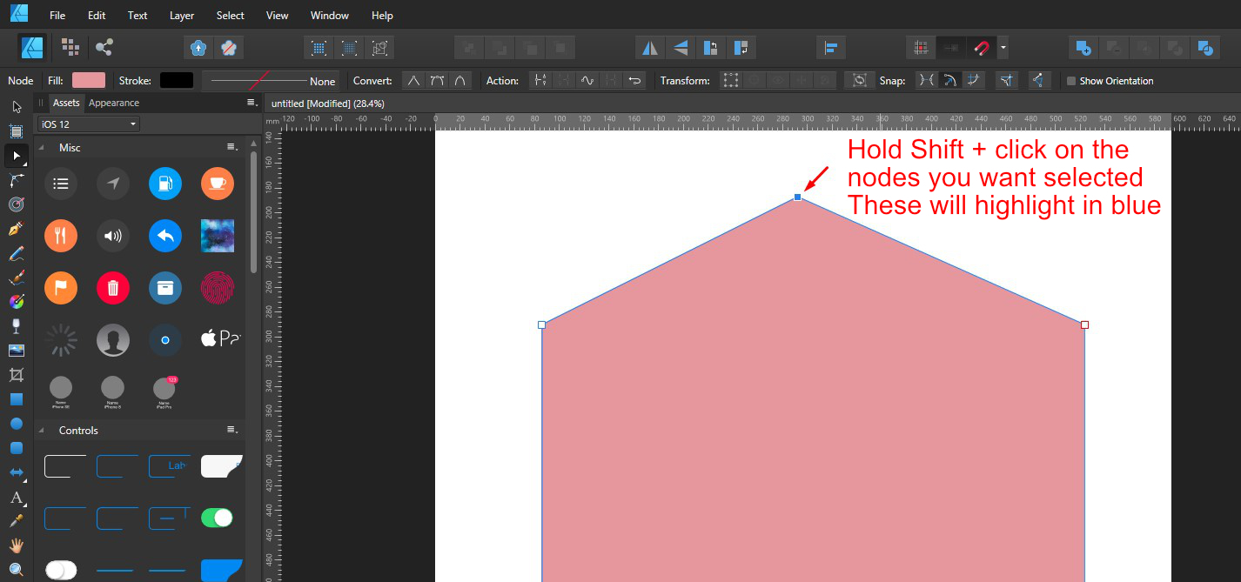Open the Edit menu
The width and height of the screenshot is (1241, 582).
97,16
